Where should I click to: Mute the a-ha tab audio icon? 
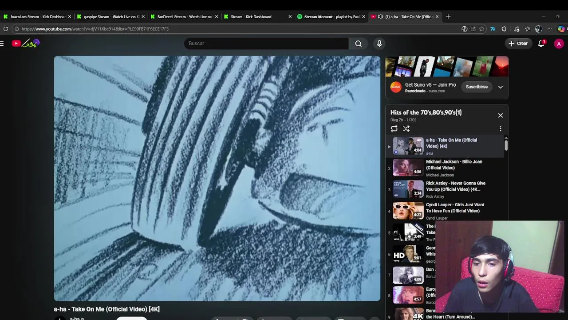pyautogui.click(x=380, y=17)
